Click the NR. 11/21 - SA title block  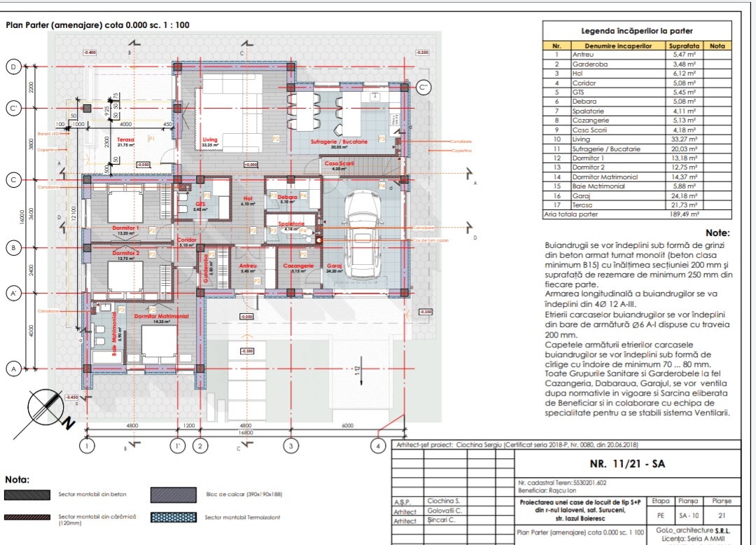pos(627,463)
